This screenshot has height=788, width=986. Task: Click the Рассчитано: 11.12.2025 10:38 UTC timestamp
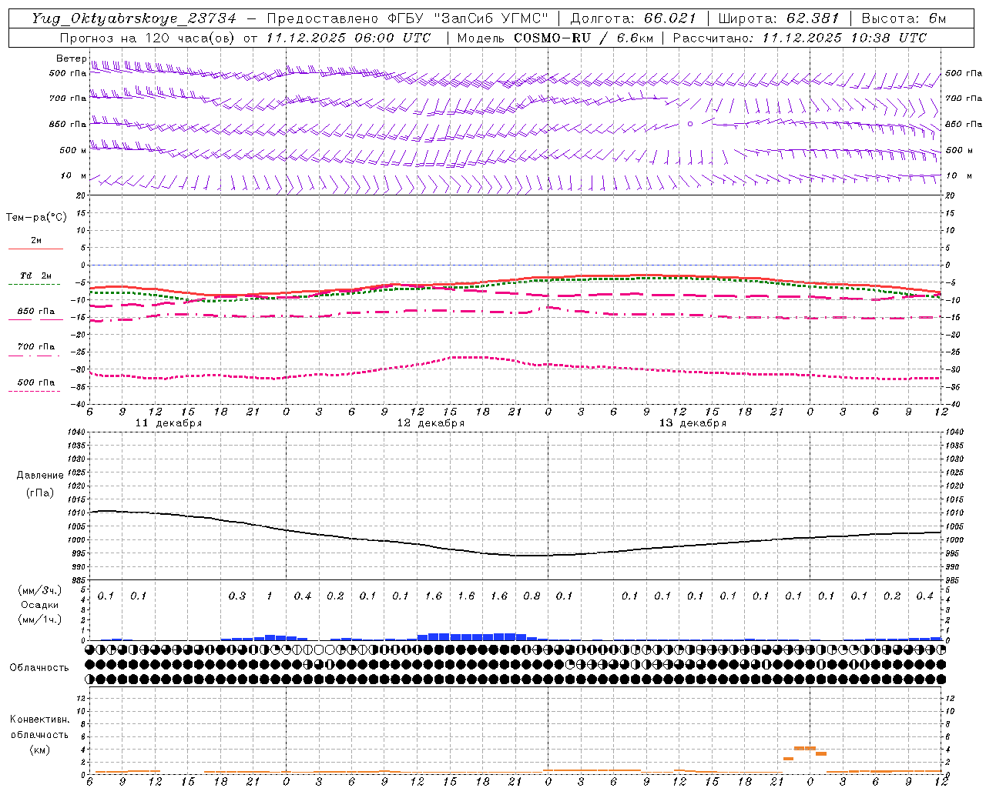(x=800, y=38)
